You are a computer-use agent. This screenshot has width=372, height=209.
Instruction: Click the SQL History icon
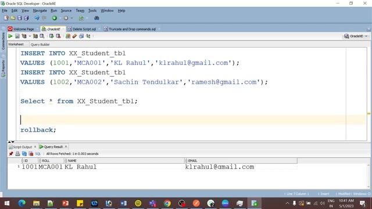(x=81, y=36)
